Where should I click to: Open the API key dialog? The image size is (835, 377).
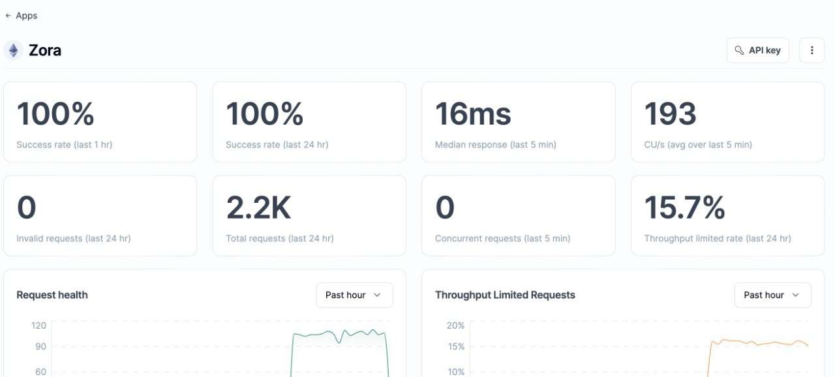click(757, 50)
